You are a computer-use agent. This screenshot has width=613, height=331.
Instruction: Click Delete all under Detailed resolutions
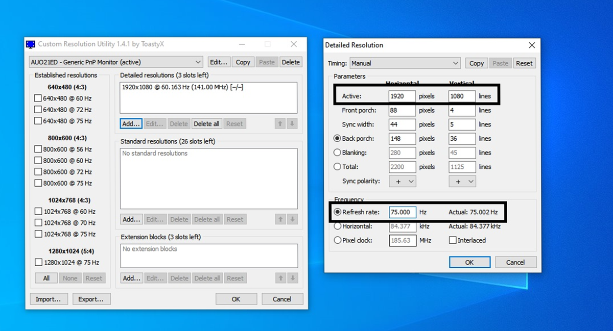(207, 123)
